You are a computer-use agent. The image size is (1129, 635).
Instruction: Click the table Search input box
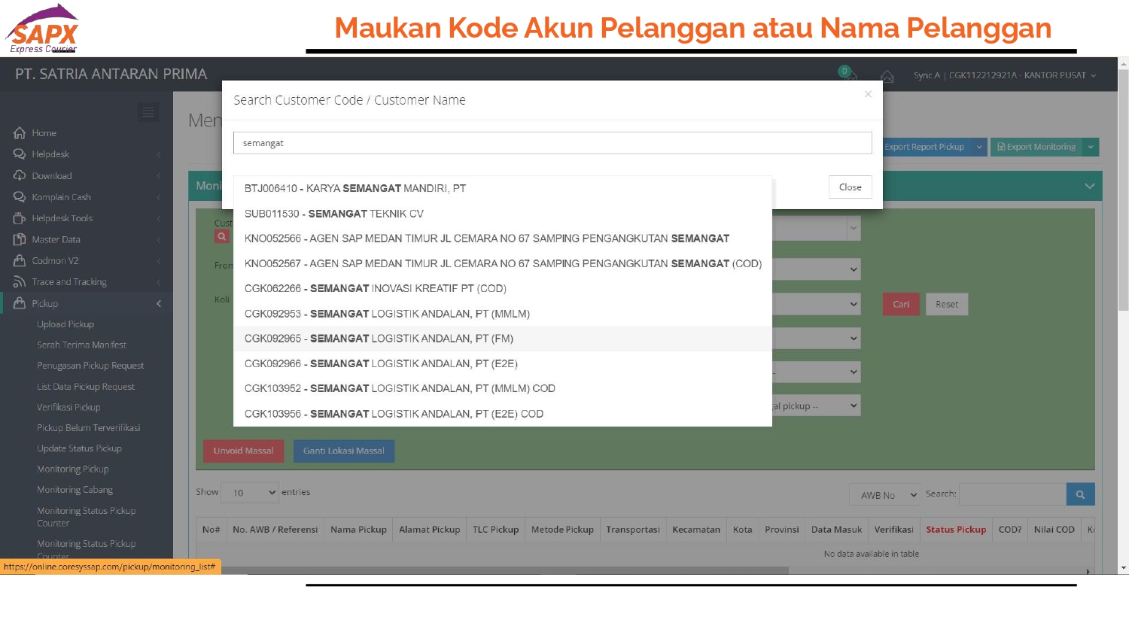tap(1013, 494)
